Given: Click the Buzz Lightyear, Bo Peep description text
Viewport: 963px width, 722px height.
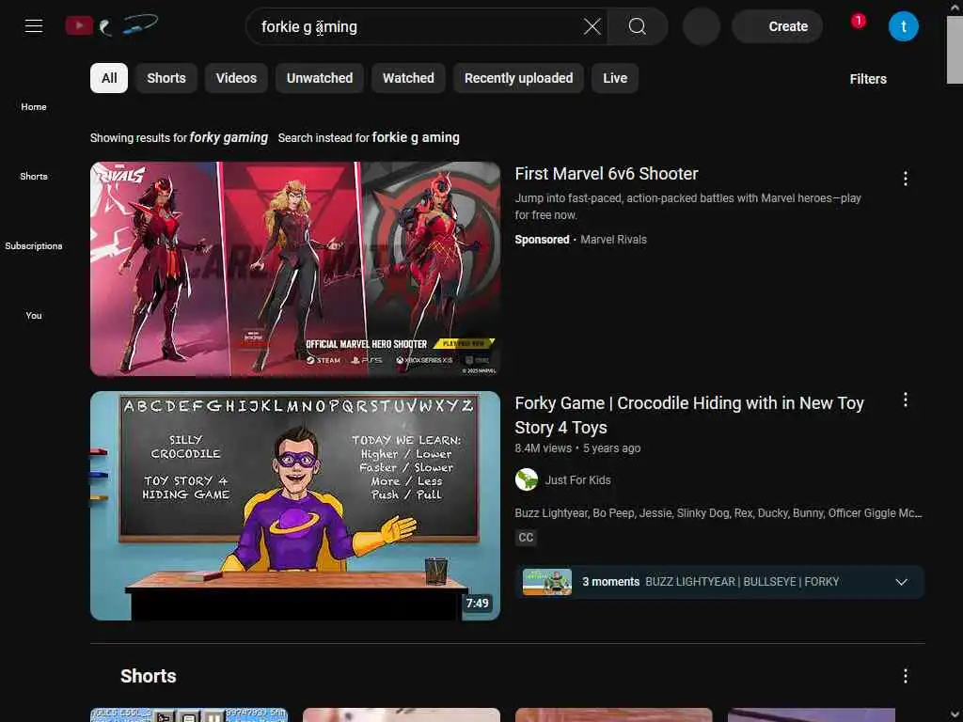Looking at the screenshot, I should (718, 512).
